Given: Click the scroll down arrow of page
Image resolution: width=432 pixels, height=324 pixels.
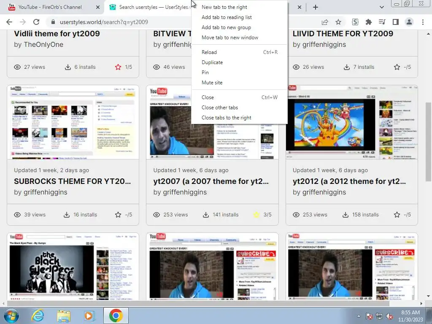Looking at the screenshot, I should coord(428,296).
